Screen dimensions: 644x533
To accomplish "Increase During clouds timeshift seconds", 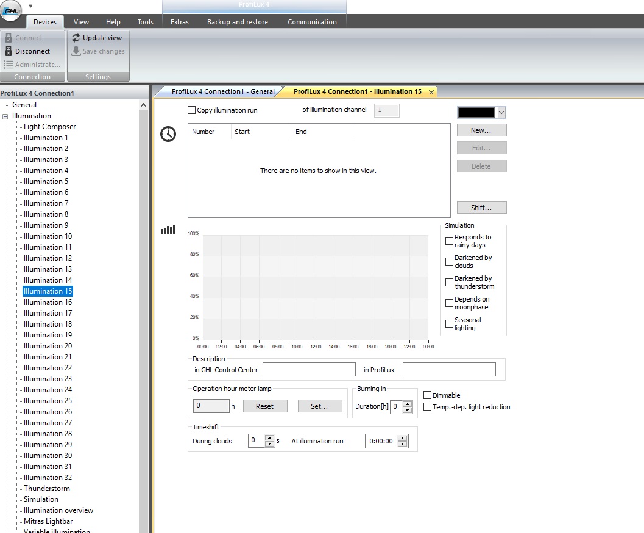I will [270, 438].
